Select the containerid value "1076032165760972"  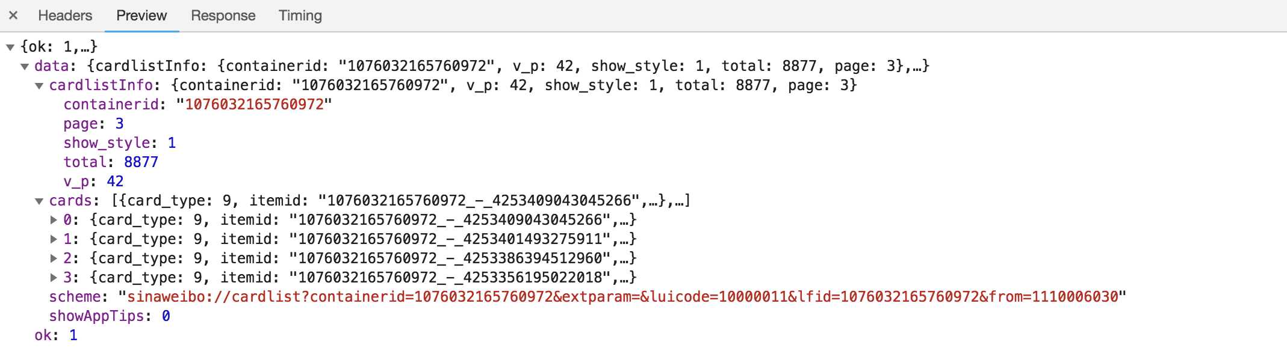coord(254,105)
